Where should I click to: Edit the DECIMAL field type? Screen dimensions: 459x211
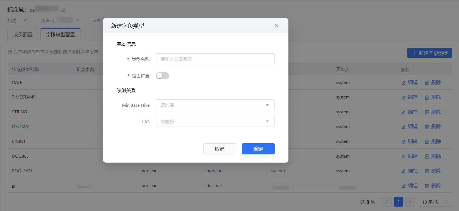point(410,127)
